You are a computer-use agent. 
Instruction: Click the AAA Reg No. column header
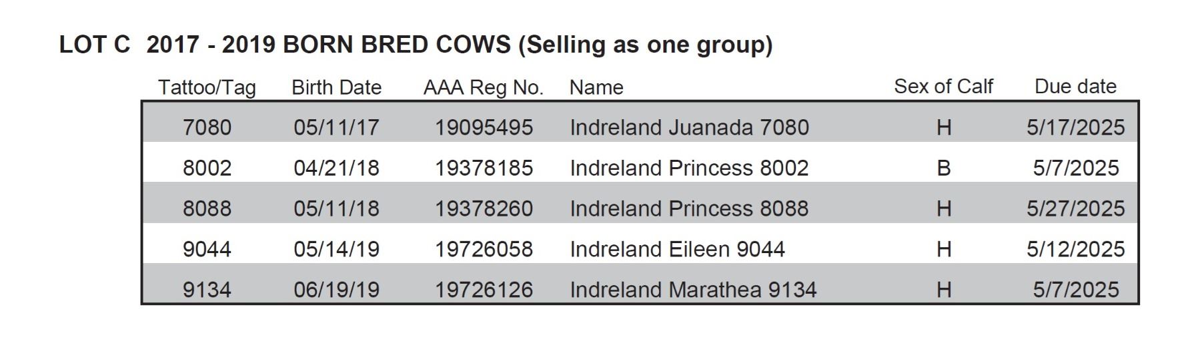pos(483,87)
